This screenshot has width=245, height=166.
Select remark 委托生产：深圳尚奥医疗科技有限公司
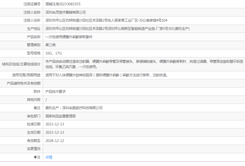point(74,108)
